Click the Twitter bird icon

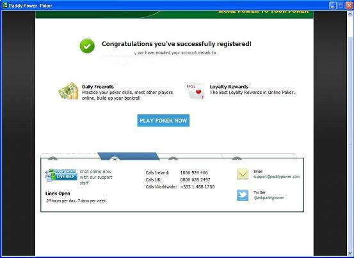pos(243,195)
